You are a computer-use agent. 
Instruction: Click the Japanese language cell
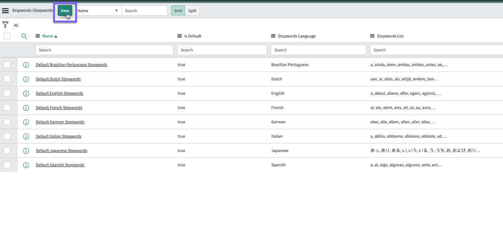tap(280, 150)
